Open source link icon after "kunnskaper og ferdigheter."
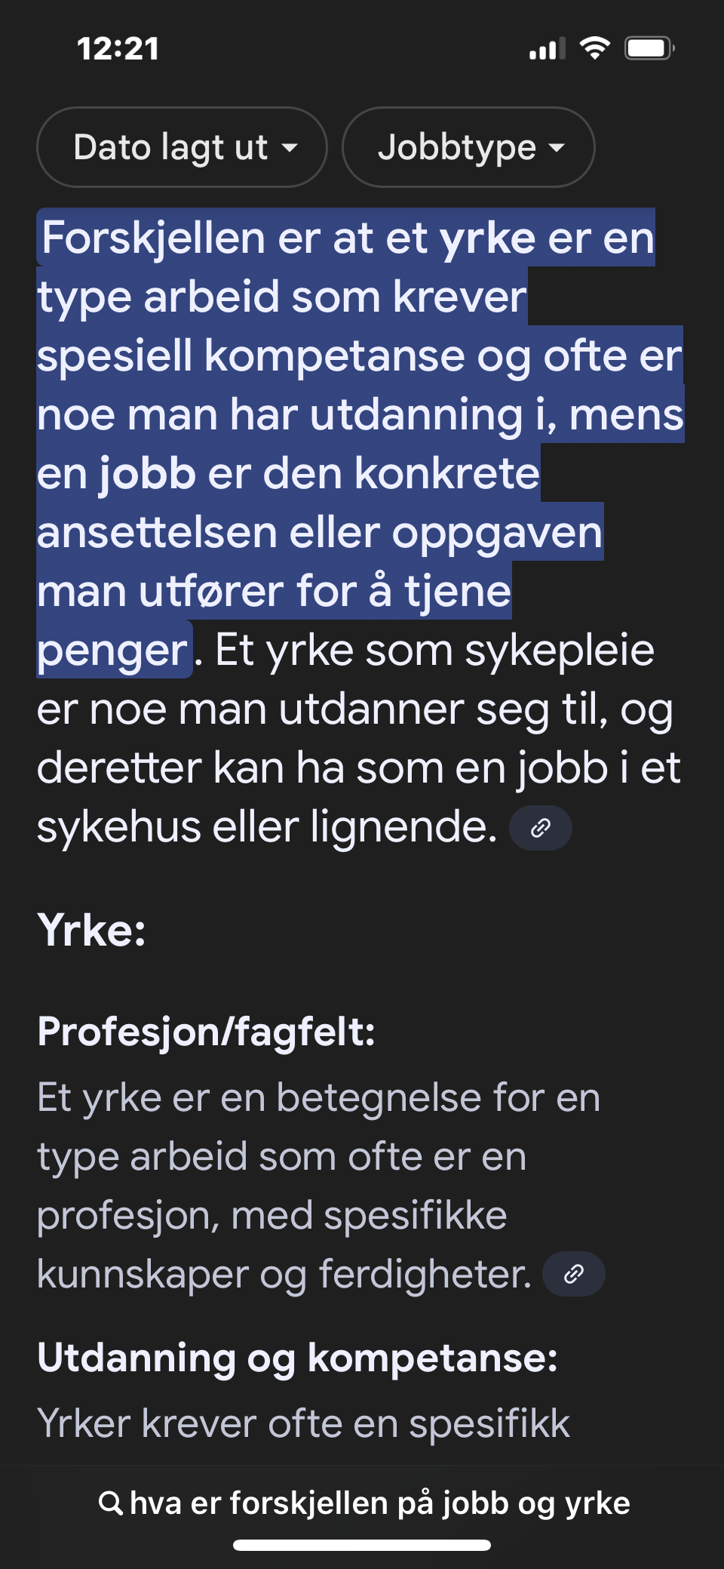 click(573, 1275)
